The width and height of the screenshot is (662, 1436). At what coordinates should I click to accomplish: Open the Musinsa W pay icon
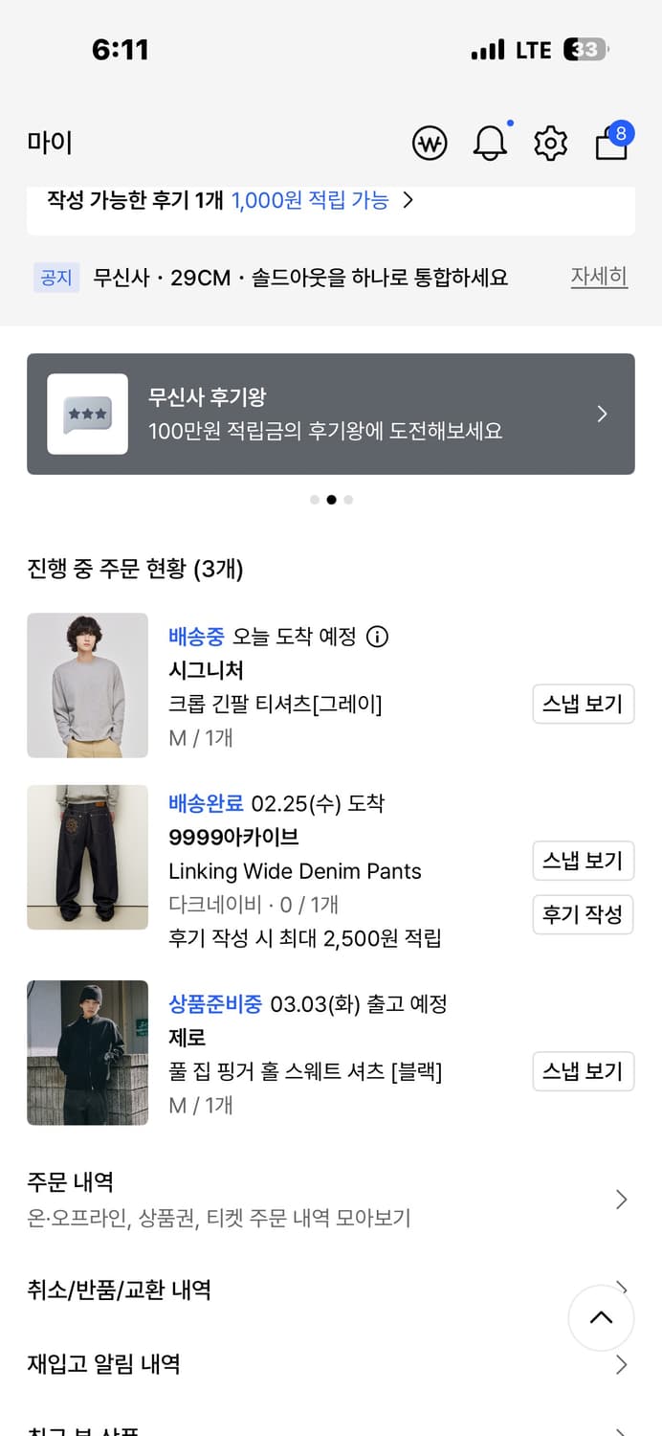click(429, 142)
